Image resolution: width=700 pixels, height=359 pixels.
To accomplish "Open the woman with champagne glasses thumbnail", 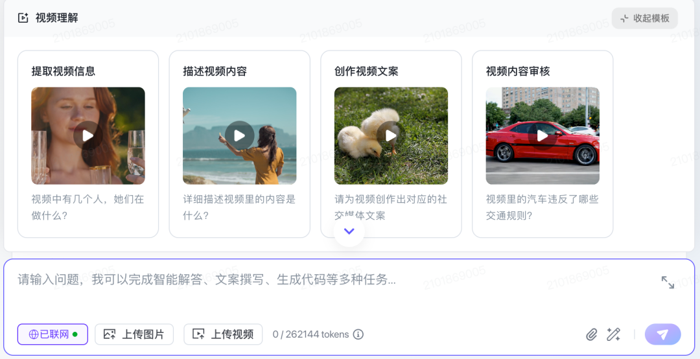I will [88, 135].
